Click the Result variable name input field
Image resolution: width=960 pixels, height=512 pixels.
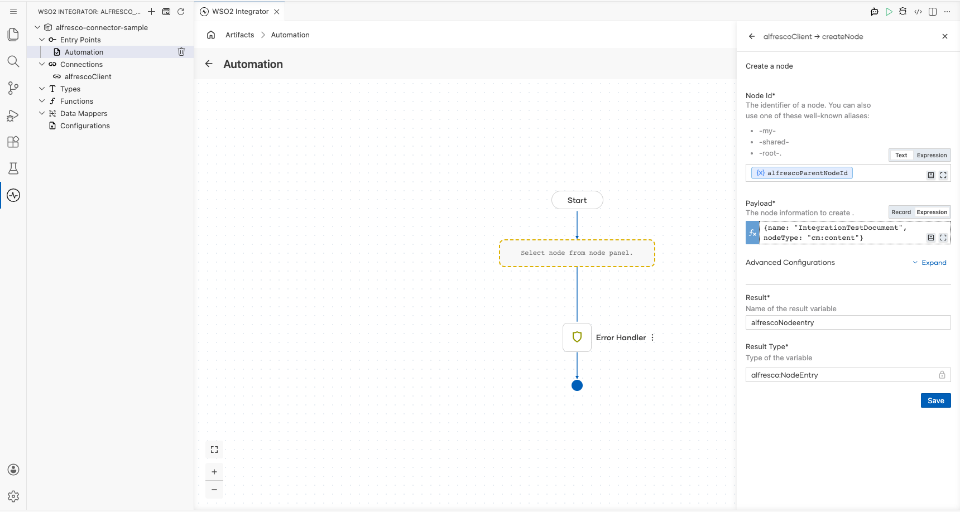point(848,322)
